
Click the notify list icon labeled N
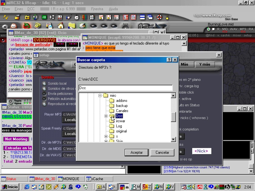[126, 17]
